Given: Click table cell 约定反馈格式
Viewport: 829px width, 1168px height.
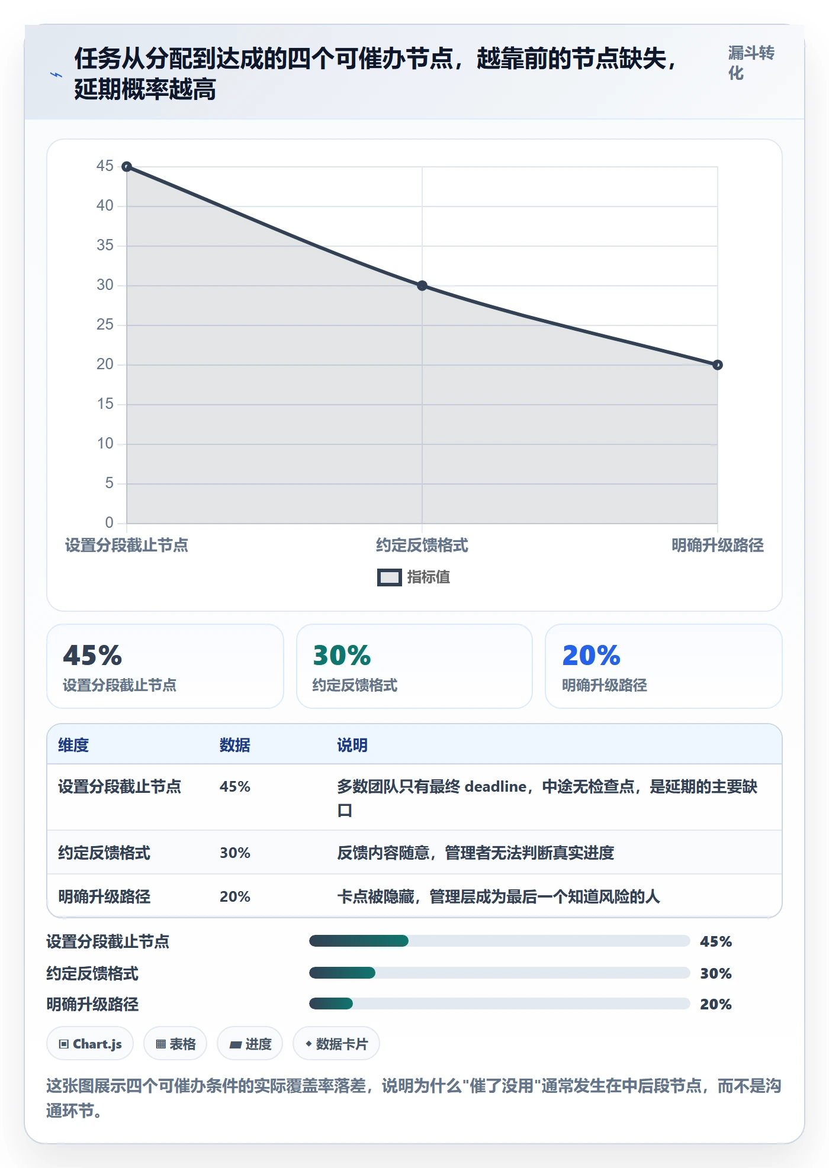Looking at the screenshot, I should [104, 853].
